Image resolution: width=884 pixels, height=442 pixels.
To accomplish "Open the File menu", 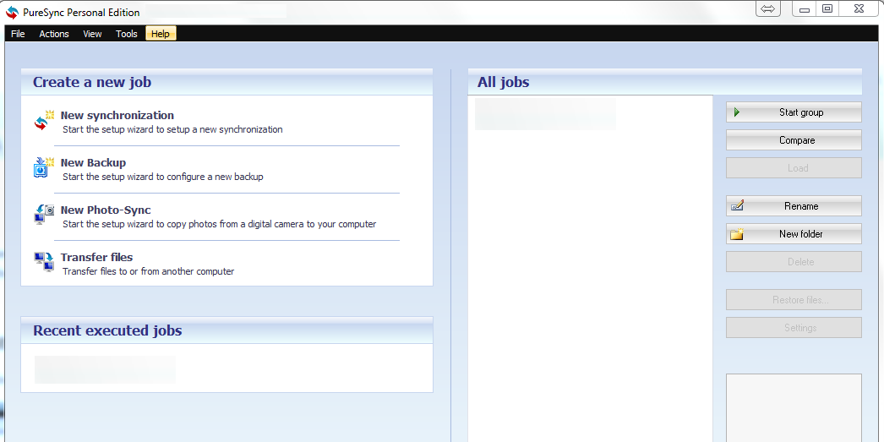I will click(18, 34).
